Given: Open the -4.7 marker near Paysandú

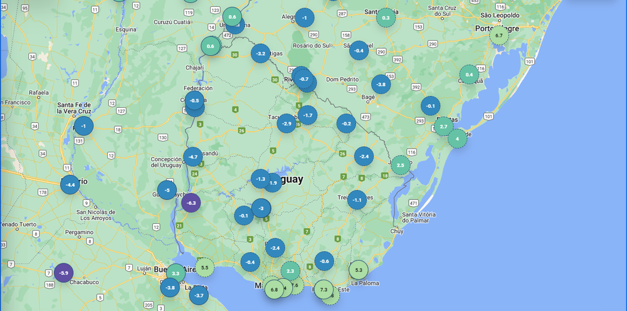Looking at the screenshot, I should pyautogui.click(x=193, y=157).
